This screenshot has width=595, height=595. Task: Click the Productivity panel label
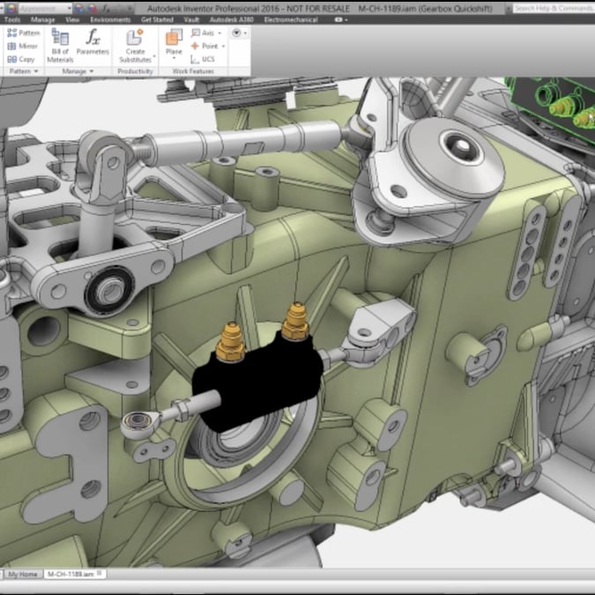point(135,71)
